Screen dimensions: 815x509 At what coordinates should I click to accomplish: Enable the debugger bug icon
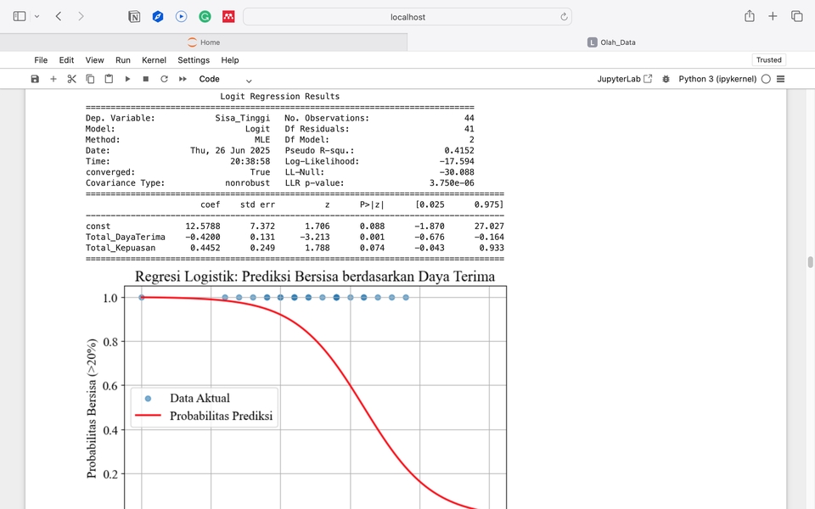[666, 79]
